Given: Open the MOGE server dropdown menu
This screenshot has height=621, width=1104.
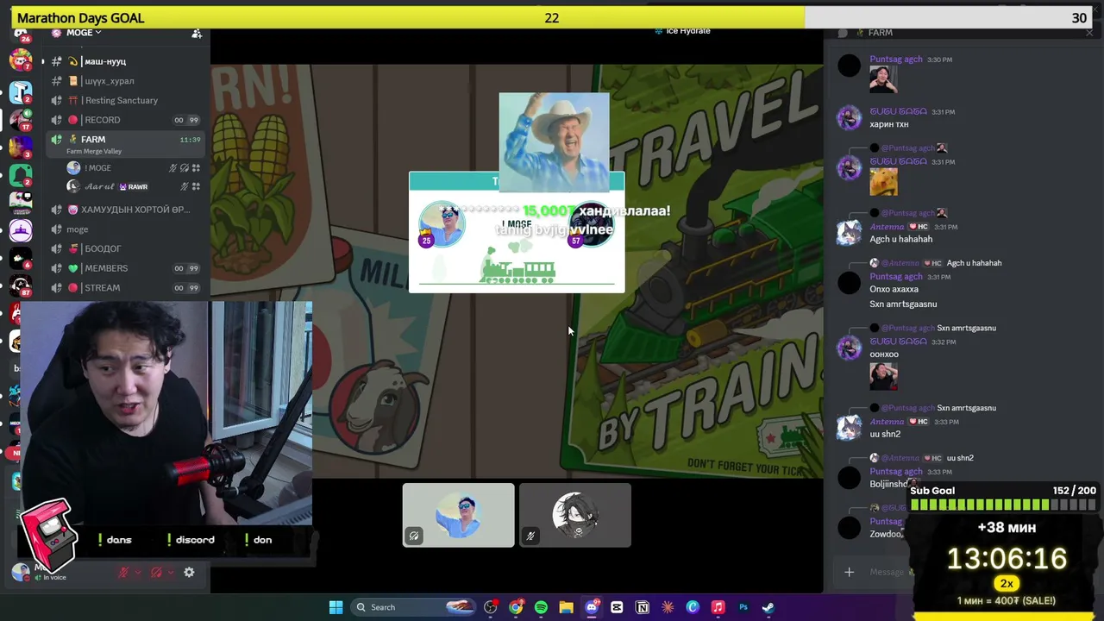Looking at the screenshot, I should coord(84,33).
